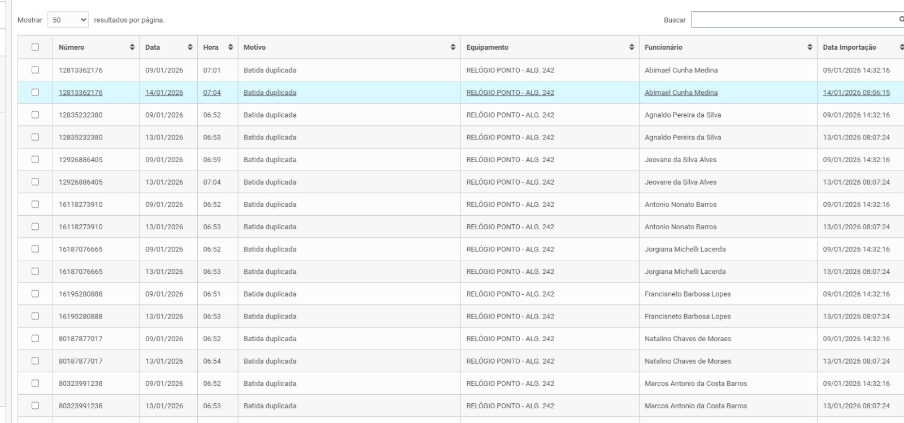Click sort arrows in Equipamento column header

click(632, 47)
